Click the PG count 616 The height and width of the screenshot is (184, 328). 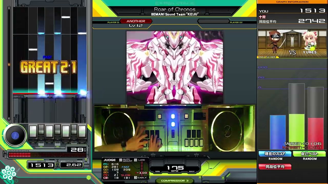pyautogui.click(x=115, y=164)
